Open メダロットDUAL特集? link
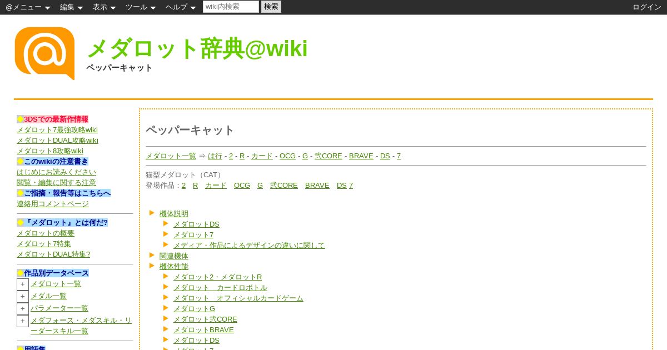Image resolution: width=667 pixels, height=350 pixels. tap(53, 254)
